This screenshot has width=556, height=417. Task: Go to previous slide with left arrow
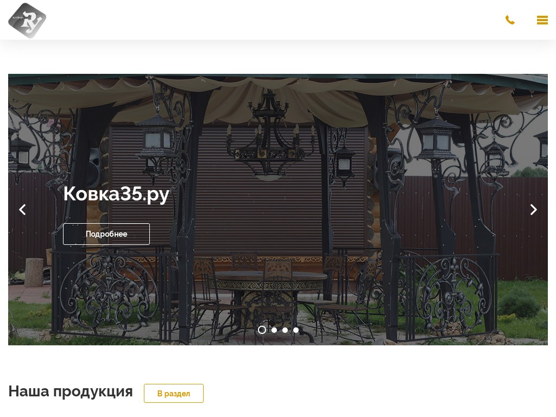(x=22, y=210)
